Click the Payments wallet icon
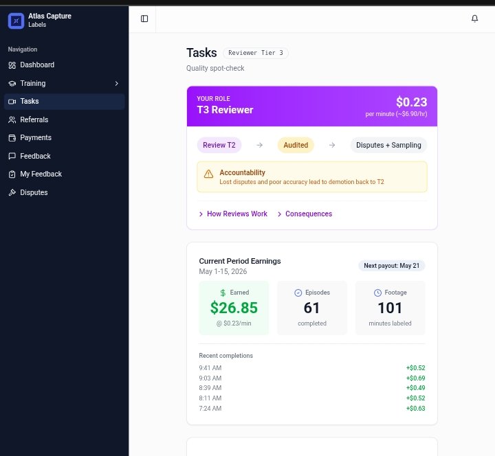This screenshot has width=495, height=456. pyautogui.click(x=12, y=138)
